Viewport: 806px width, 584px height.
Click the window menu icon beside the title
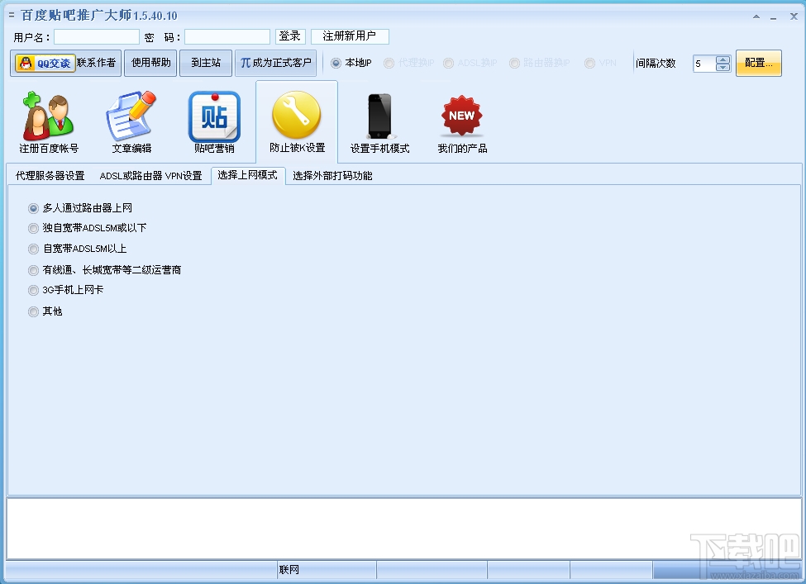(x=12, y=16)
